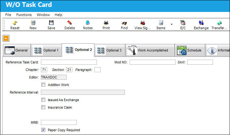230x135 pixels.
Task: Click the orange back arrow button
Action: tap(6, 39)
